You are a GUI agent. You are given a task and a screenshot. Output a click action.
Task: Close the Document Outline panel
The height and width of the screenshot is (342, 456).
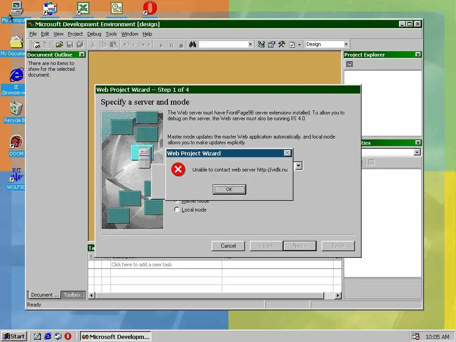(x=82, y=55)
